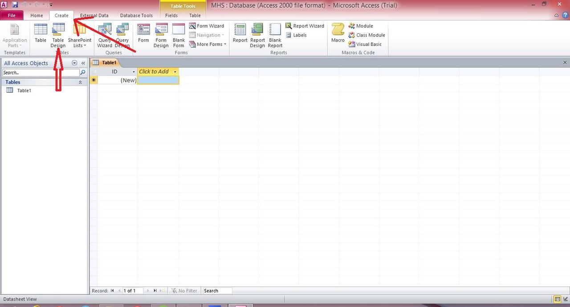Image resolution: width=570 pixels, height=307 pixels.
Task: Go to first record
Action: pyautogui.click(x=112, y=291)
